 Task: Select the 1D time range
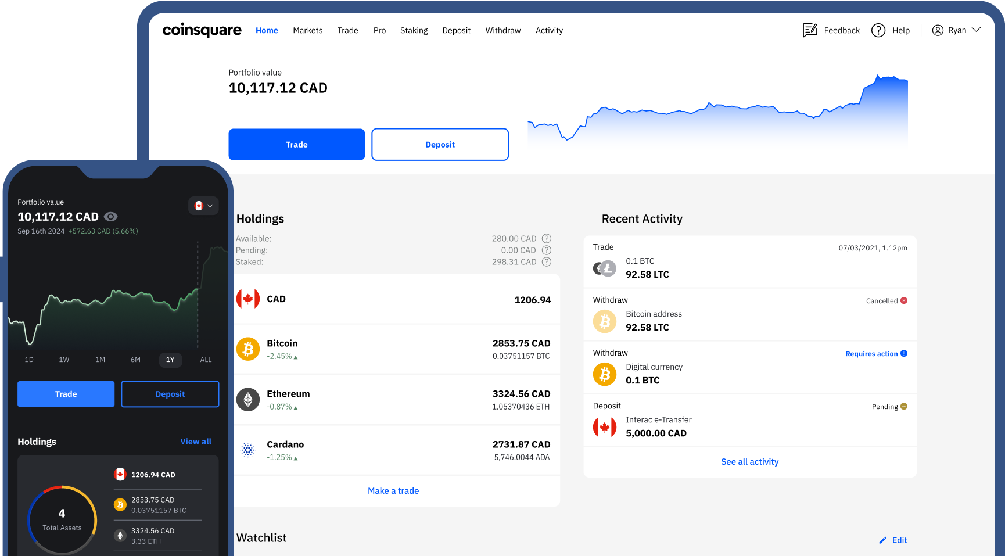(x=28, y=360)
